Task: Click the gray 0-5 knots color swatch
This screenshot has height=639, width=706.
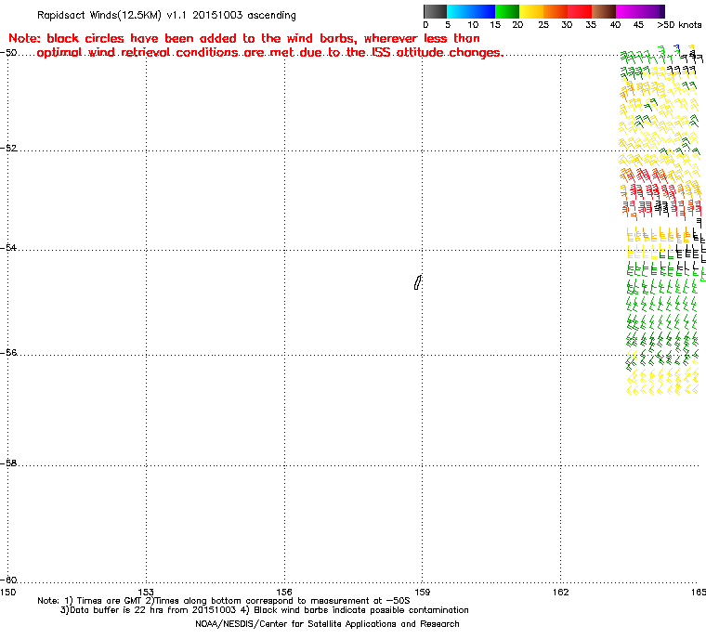Action: [436, 11]
